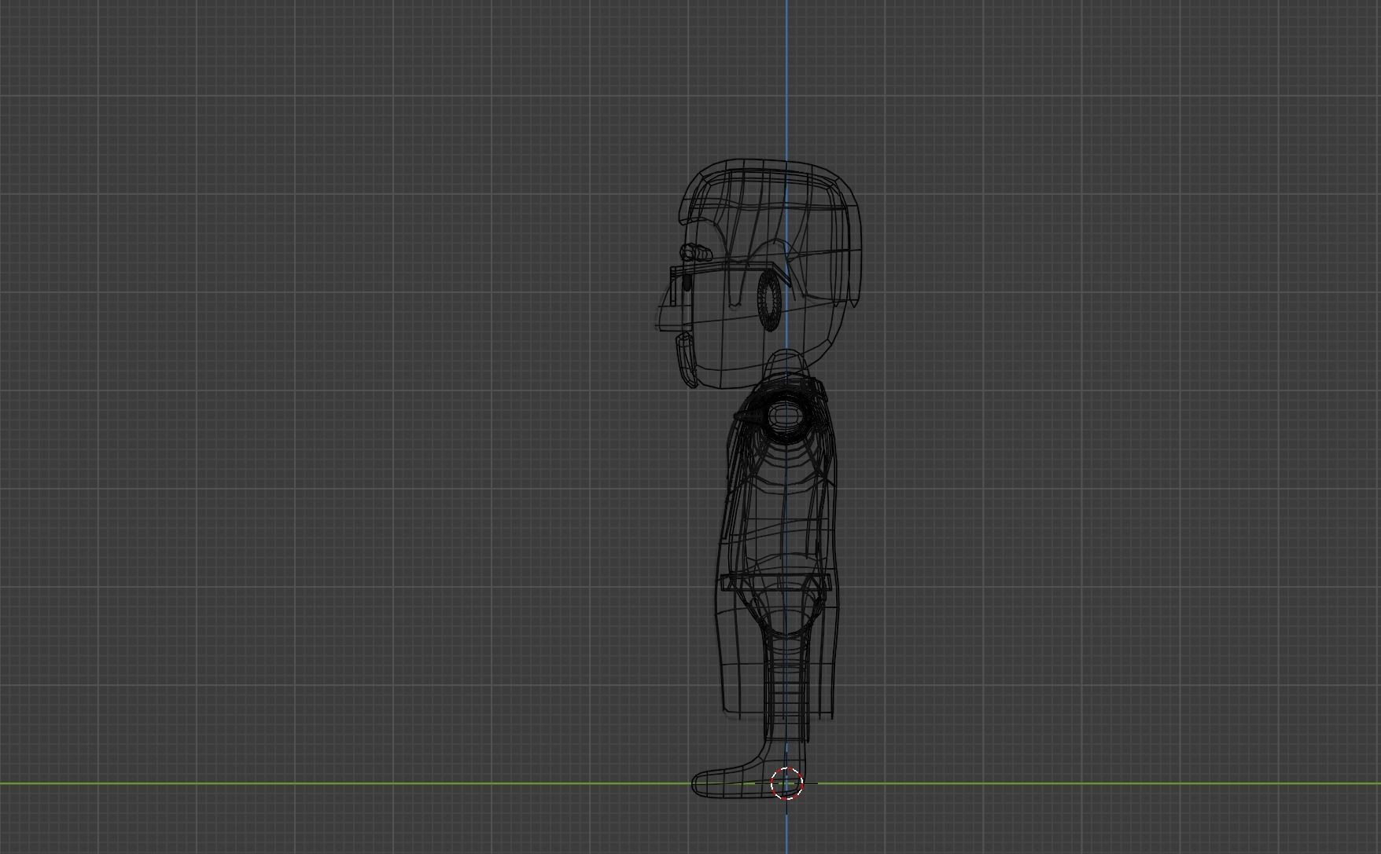Click the 3D cursor at the character's heel
1381x854 pixels.
[786, 783]
